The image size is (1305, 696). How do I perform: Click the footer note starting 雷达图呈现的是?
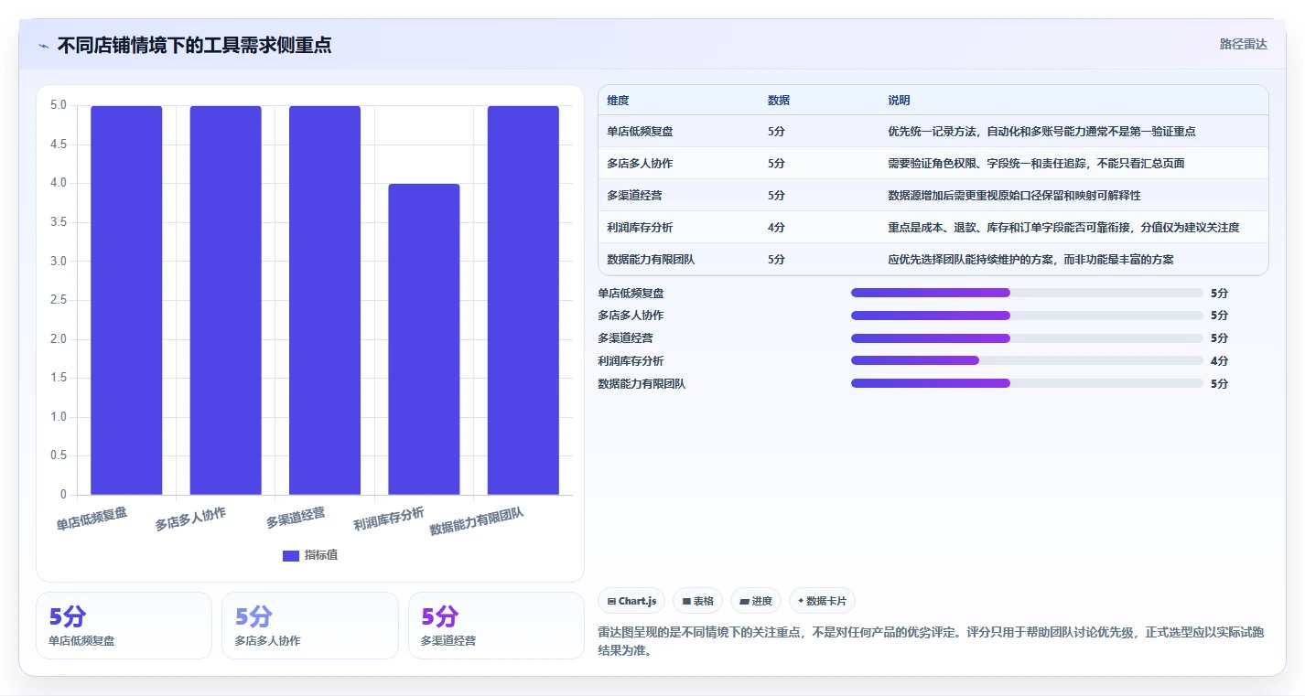pyautogui.click(x=931, y=642)
